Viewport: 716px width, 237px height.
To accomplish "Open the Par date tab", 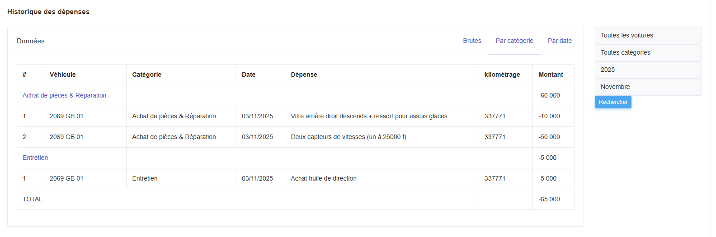I will click(560, 41).
